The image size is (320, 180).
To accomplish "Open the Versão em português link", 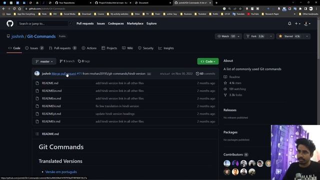I will (x=61, y=172).
